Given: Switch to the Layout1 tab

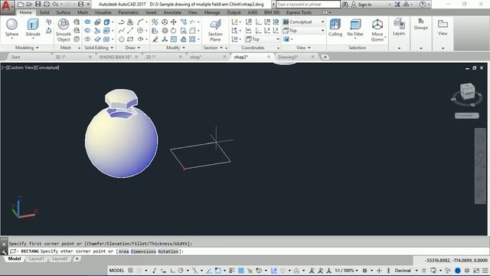Looking at the screenshot, I should coord(36,259).
